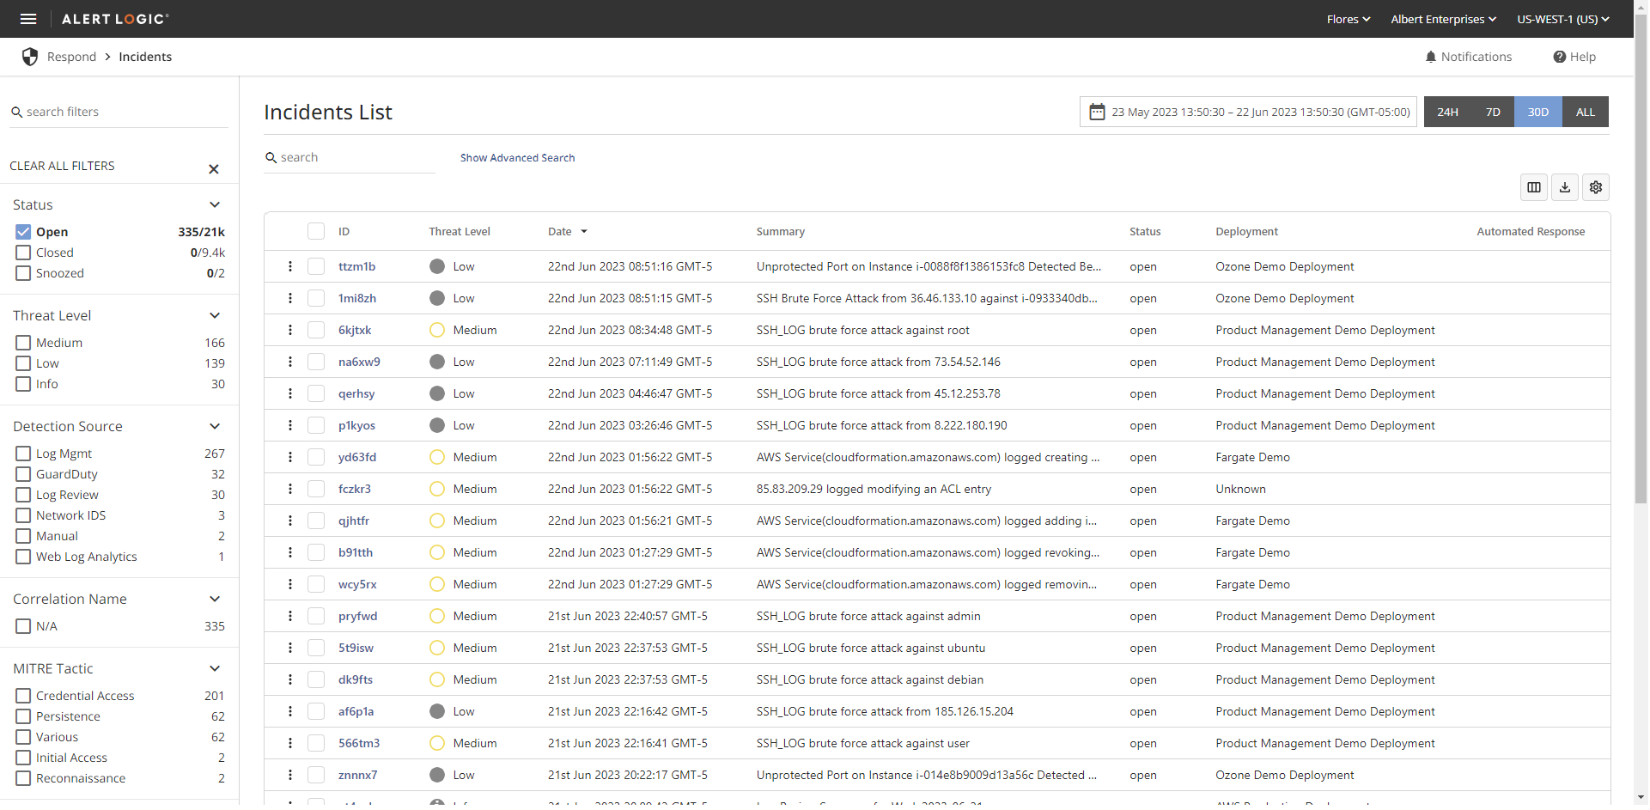Click the incidents search magnifier icon

coord(271,158)
